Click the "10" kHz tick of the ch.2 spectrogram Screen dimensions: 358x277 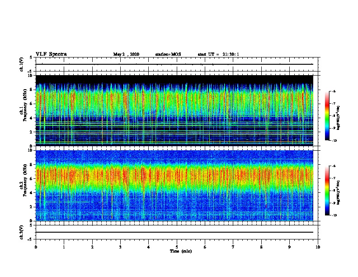31,150
